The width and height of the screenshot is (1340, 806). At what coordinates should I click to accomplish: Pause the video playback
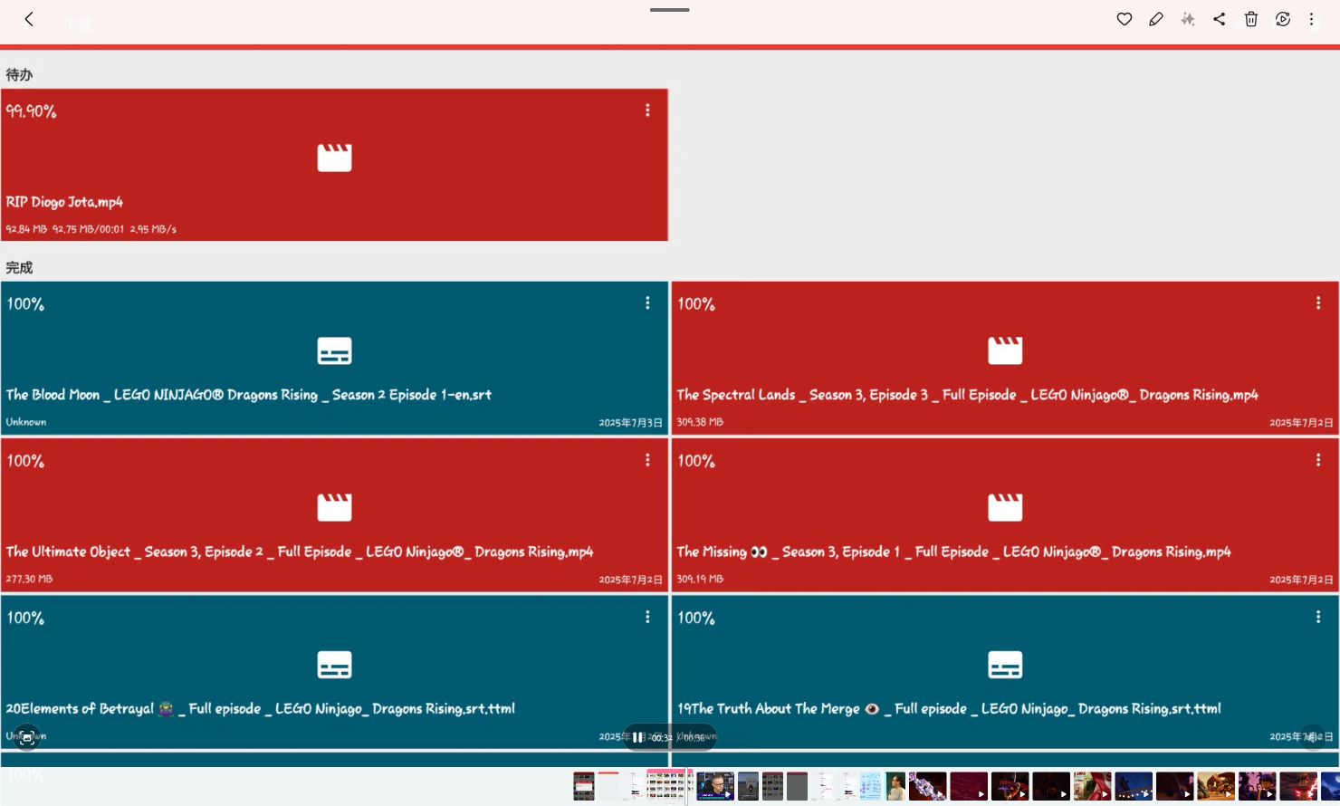(637, 737)
